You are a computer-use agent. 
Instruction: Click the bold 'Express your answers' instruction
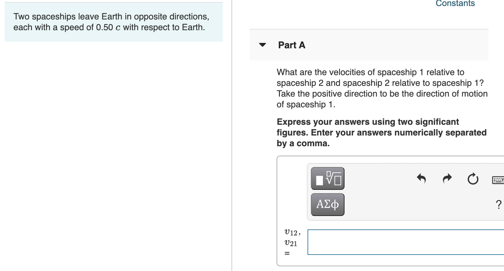(367, 122)
